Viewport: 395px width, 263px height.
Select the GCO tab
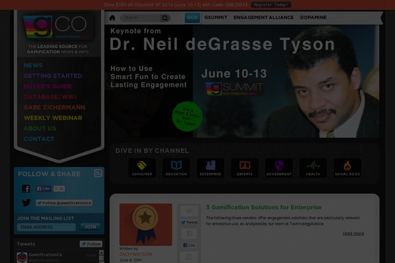point(192,18)
